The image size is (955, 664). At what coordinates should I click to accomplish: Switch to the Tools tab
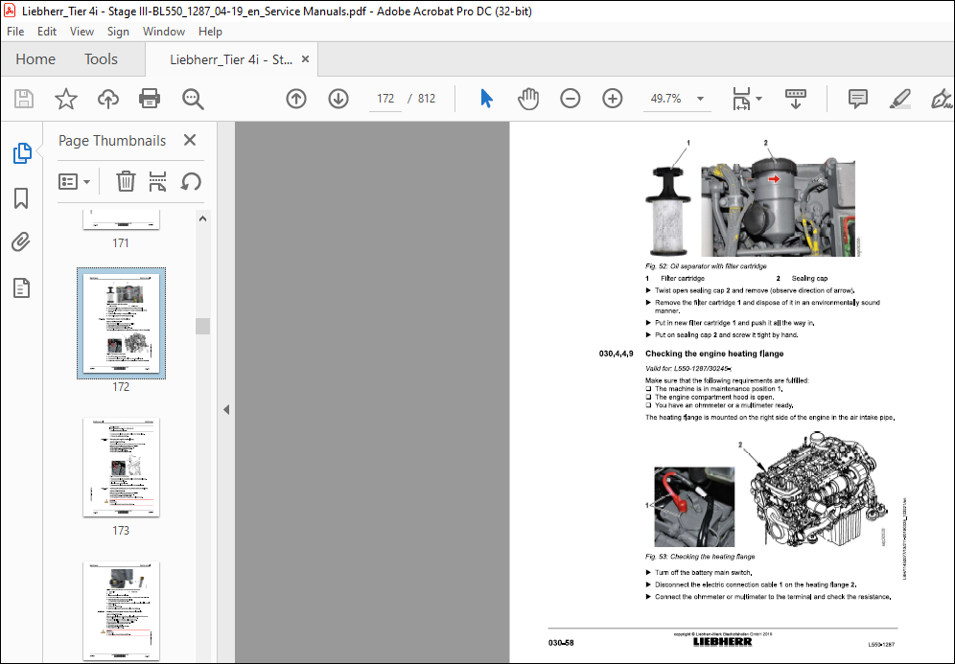click(101, 59)
